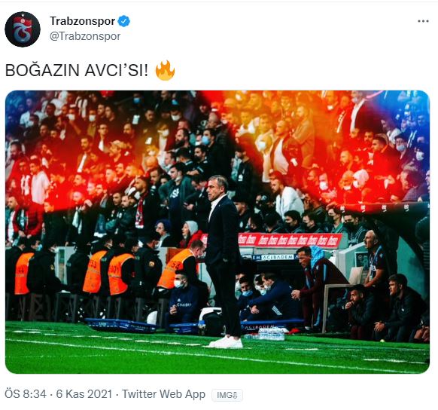This screenshot has width=438, height=410.
Task: Open the tweet timestamp ÖS 8:34
Action: coord(26,393)
